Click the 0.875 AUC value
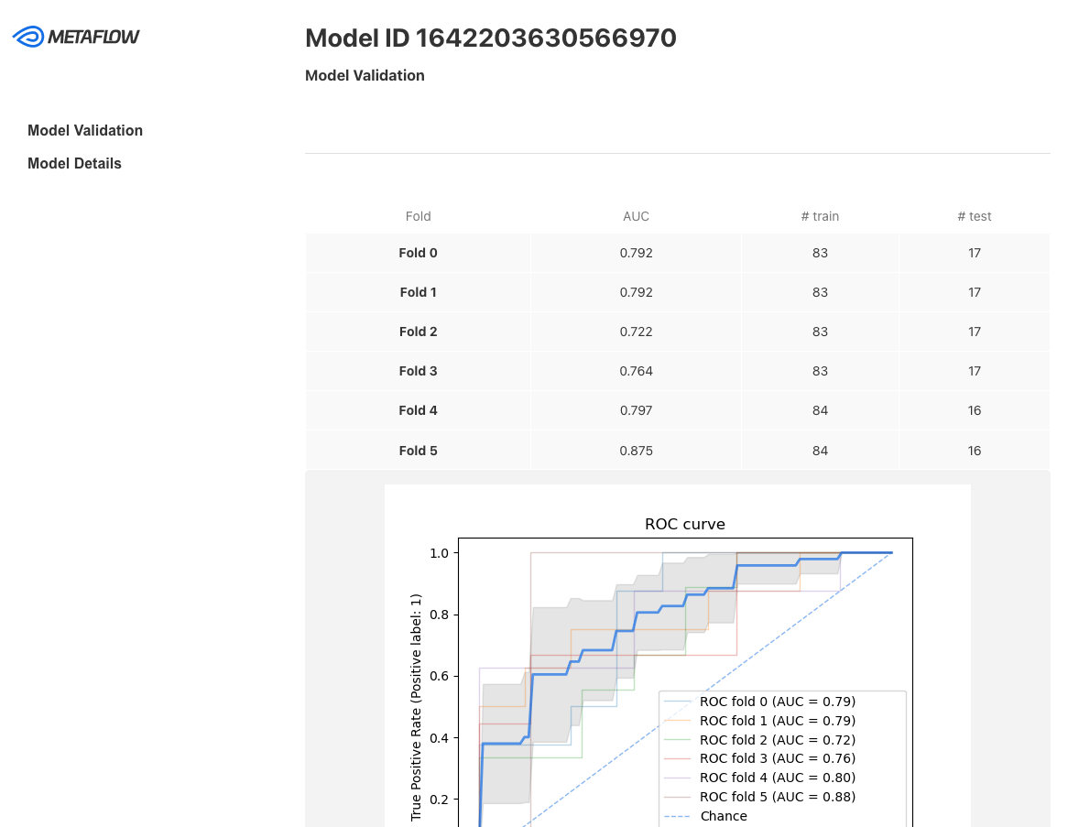The width and height of the screenshot is (1068, 827). (636, 451)
